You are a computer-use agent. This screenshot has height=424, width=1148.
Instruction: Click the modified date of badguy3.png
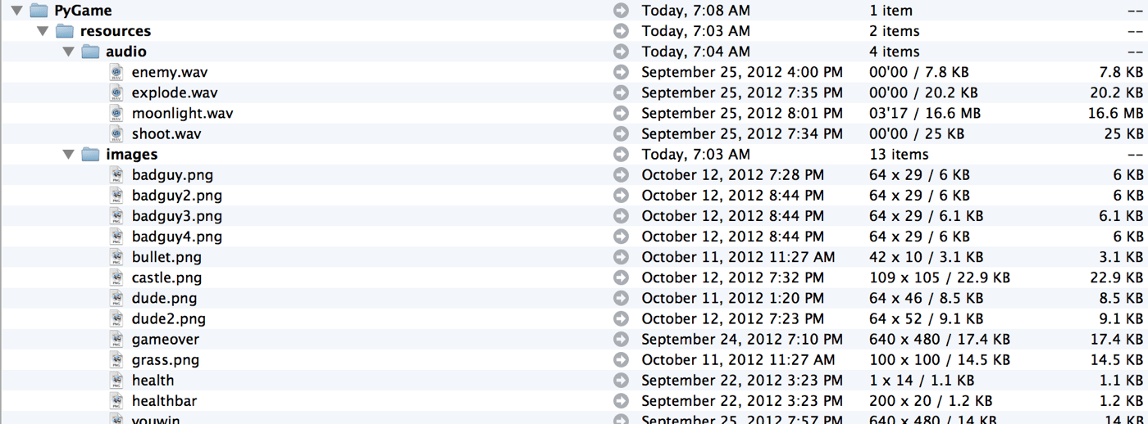[732, 216]
